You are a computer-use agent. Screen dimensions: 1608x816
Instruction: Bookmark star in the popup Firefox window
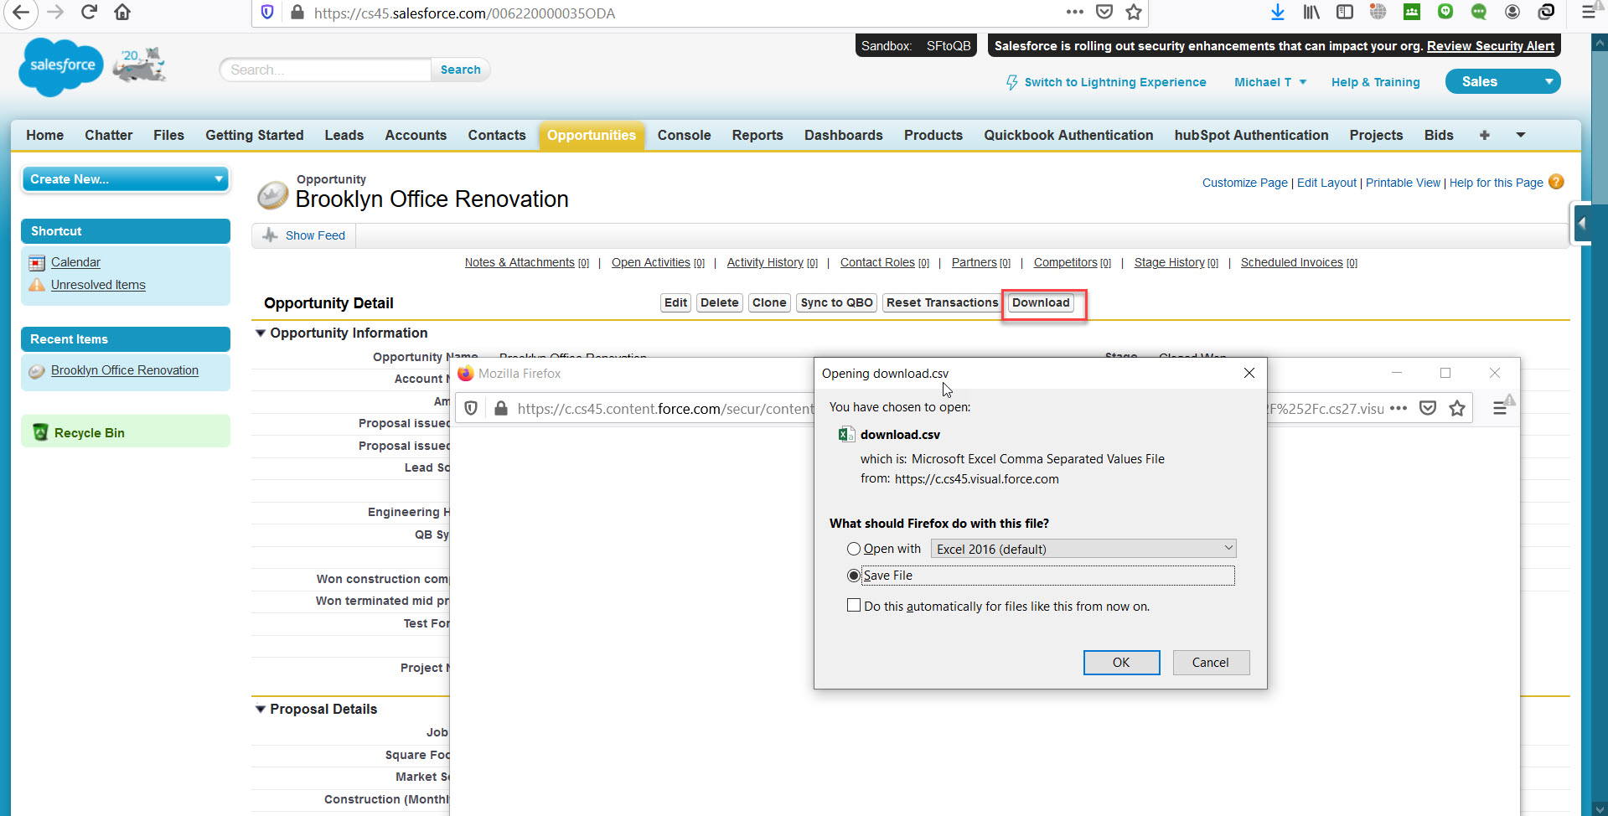[1457, 408]
